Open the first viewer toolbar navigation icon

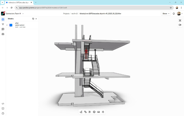tap(81, 112)
